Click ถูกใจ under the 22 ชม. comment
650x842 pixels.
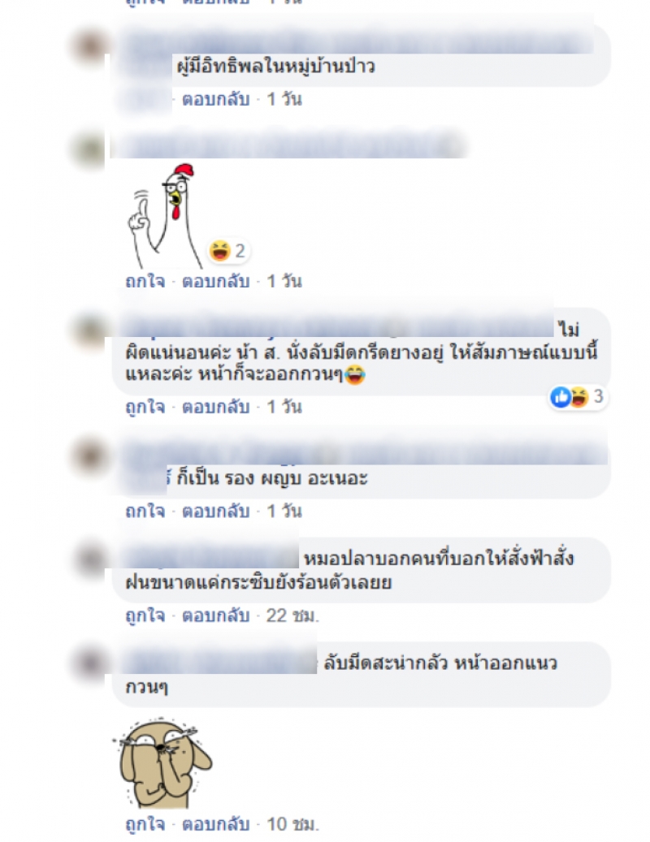[x=145, y=615]
